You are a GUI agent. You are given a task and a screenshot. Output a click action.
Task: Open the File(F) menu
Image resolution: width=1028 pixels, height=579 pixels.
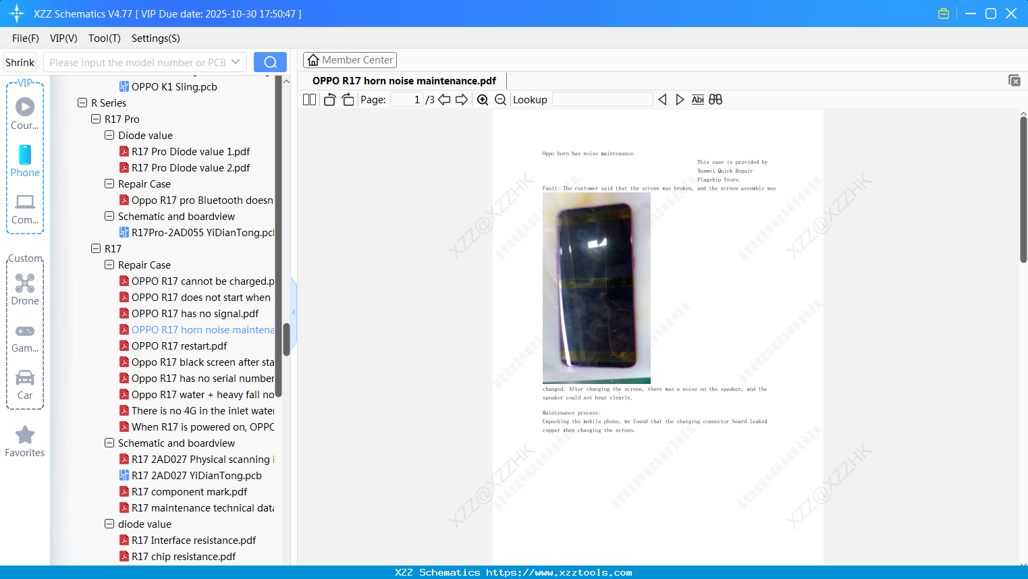(26, 38)
